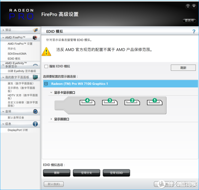The width and height of the screenshot is (199, 190).
Task: Open HDTV 支持 page
Action: (x=23, y=97)
